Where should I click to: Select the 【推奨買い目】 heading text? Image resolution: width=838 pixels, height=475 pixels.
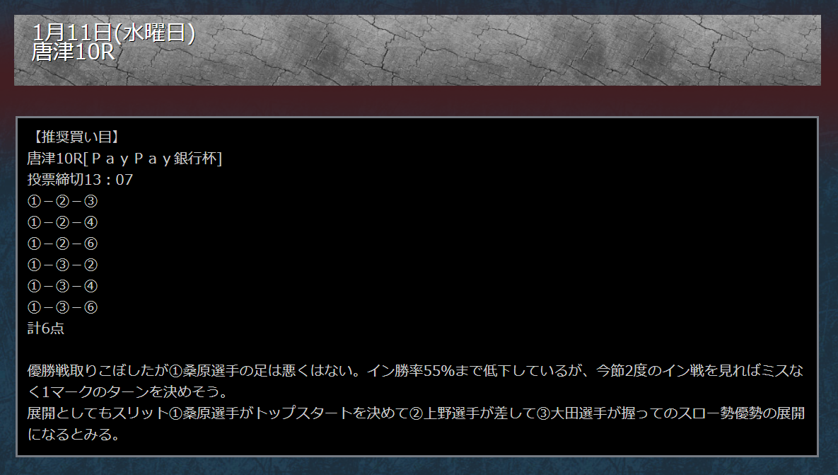(75, 137)
